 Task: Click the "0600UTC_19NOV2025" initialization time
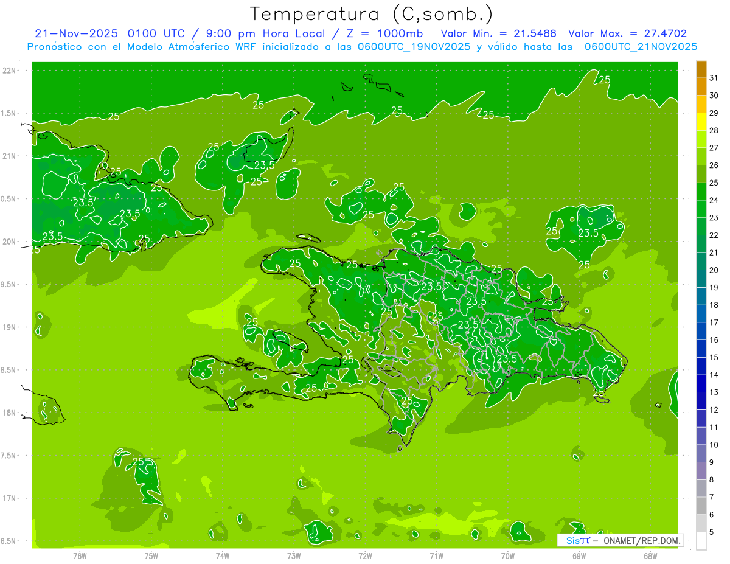[x=414, y=47]
